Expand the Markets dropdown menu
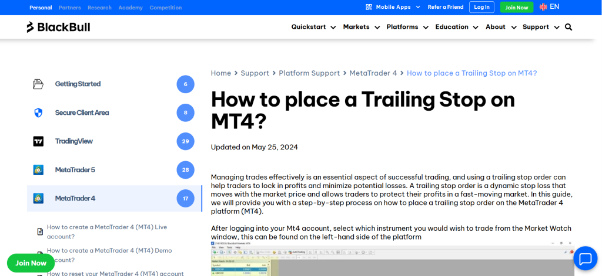The image size is (602, 276). [x=361, y=27]
